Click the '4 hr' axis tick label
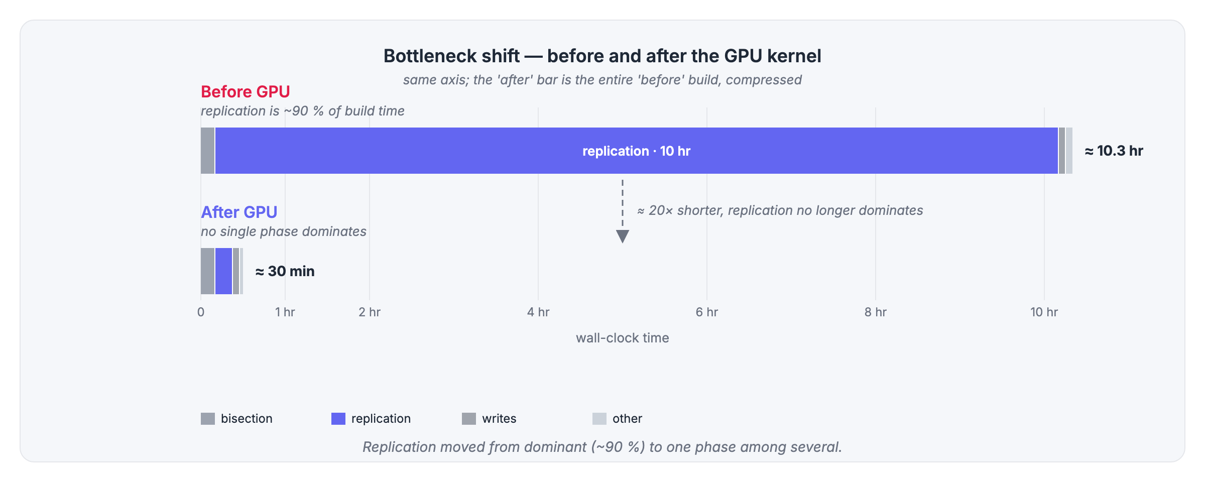This screenshot has width=1205, height=482. tap(538, 312)
